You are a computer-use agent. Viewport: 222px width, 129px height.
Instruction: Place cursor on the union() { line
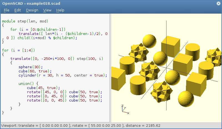(30, 84)
